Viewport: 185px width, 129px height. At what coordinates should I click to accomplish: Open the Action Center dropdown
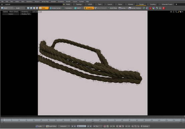click(x=55, y=8)
